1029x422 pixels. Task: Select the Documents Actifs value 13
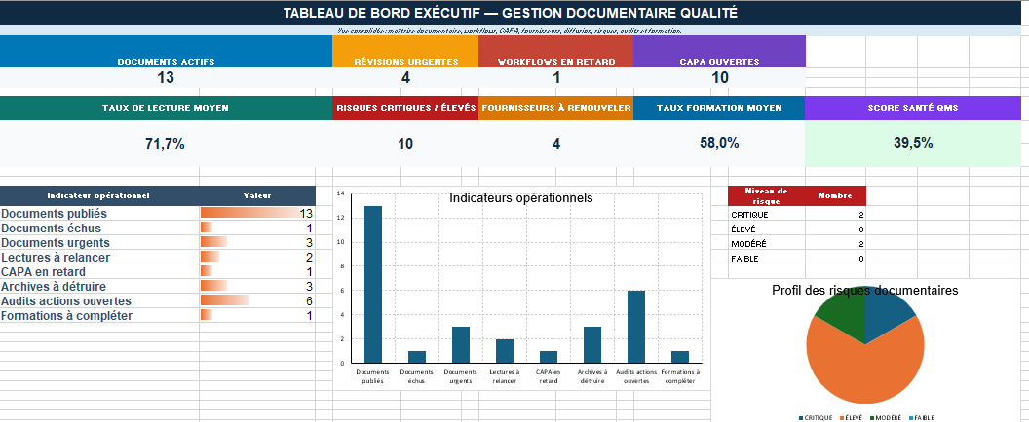(x=166, y=78)
